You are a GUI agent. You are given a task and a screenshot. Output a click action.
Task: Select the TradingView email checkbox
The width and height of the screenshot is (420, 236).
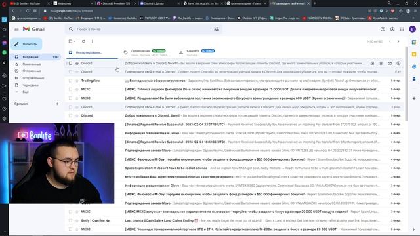point(70,81)
